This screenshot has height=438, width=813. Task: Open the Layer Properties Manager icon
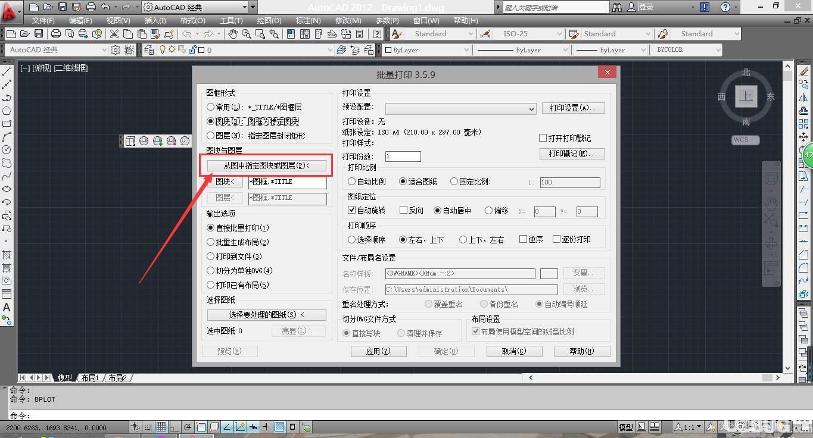click(x=149, y=50)
